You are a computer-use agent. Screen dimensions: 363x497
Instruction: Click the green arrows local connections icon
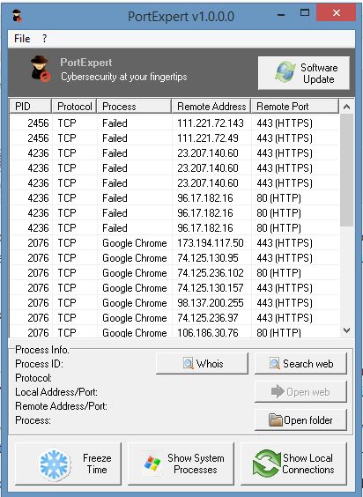coord(266,464)
